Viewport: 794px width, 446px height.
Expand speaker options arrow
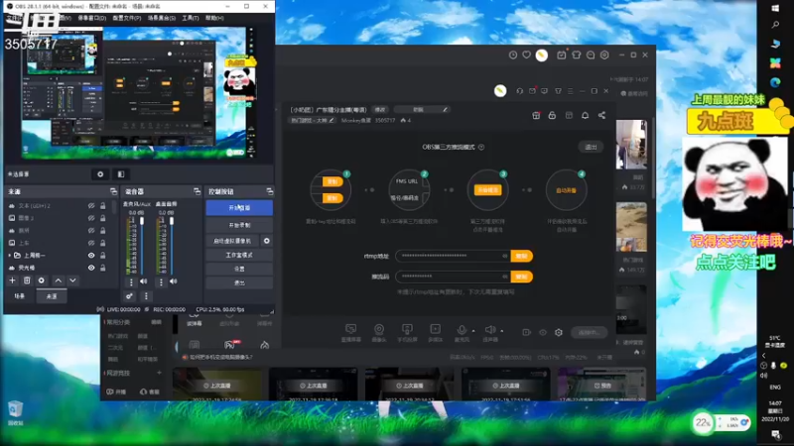(502, 331)
